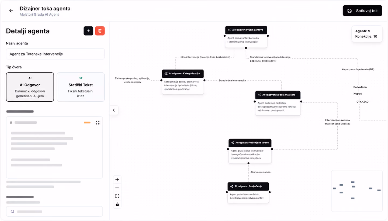Screen dimensions: 388x221
Task: Delete agent using red trash icon
Action: point(100,31)
